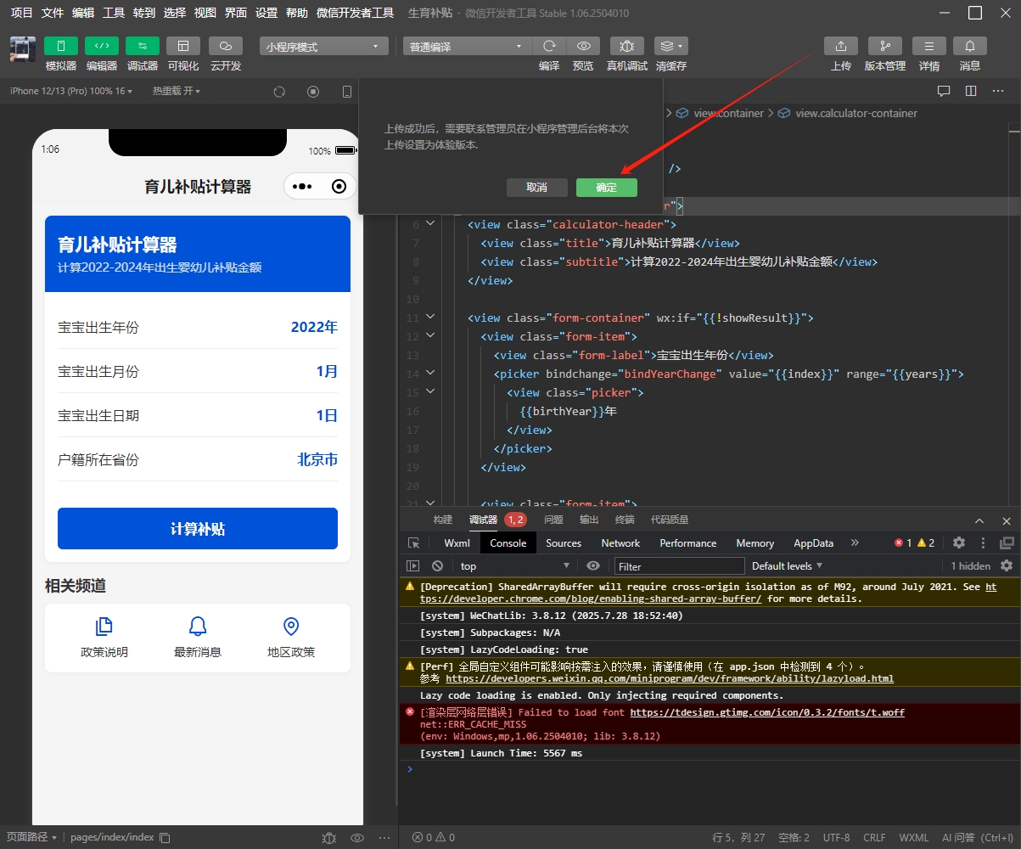
Task: Open the lazyload documentation link
Action: [x=669, y=678]
